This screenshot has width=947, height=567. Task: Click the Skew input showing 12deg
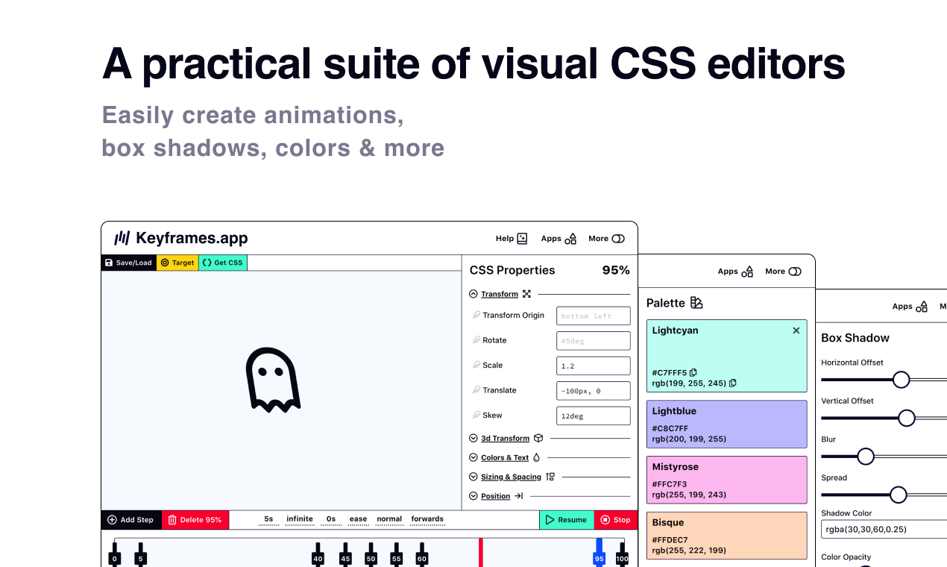click(x=594, y=416)
